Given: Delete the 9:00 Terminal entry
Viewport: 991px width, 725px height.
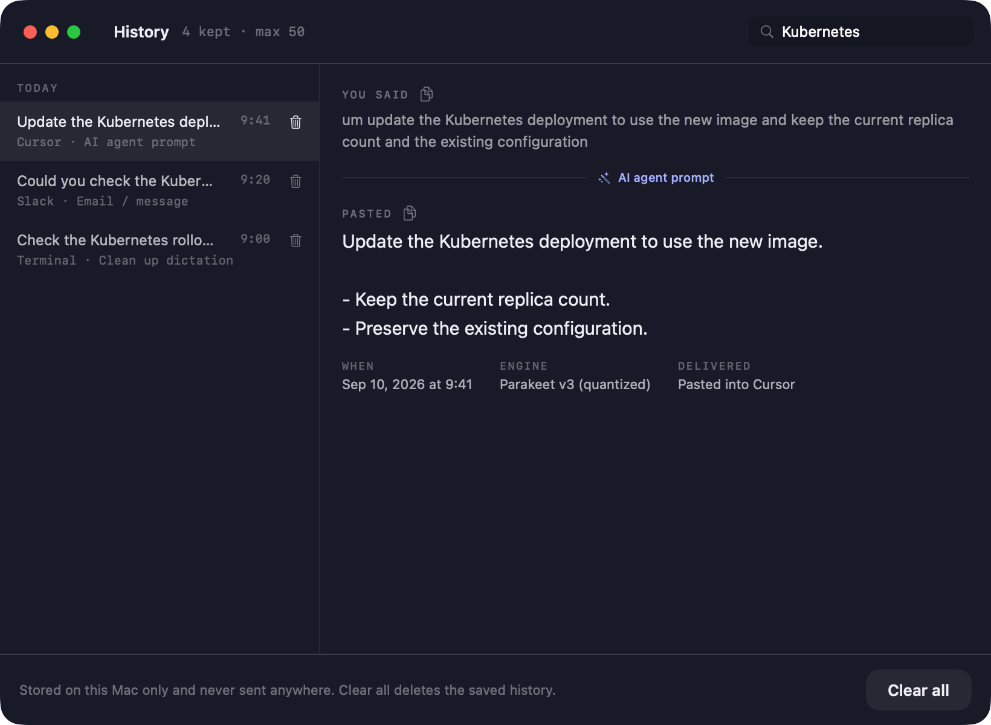Looking at the screenshot, I should tap(295, 240).
